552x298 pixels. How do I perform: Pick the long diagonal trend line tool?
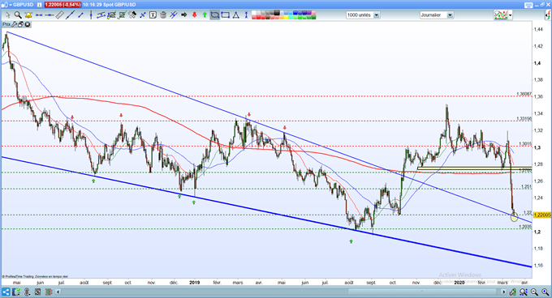point(70,15)
